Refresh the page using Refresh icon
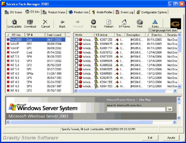The height and width of the screenshot is (143, 186). (x=109, y=22)
